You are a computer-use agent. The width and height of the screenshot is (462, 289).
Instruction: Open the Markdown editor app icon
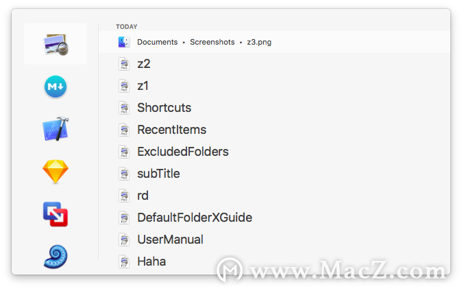pyautogui.click(x=56, y=86)
